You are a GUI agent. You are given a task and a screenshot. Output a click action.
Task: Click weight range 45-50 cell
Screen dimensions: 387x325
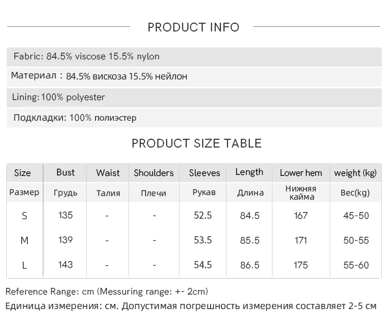pyautogui.click(x=356, y=216)
